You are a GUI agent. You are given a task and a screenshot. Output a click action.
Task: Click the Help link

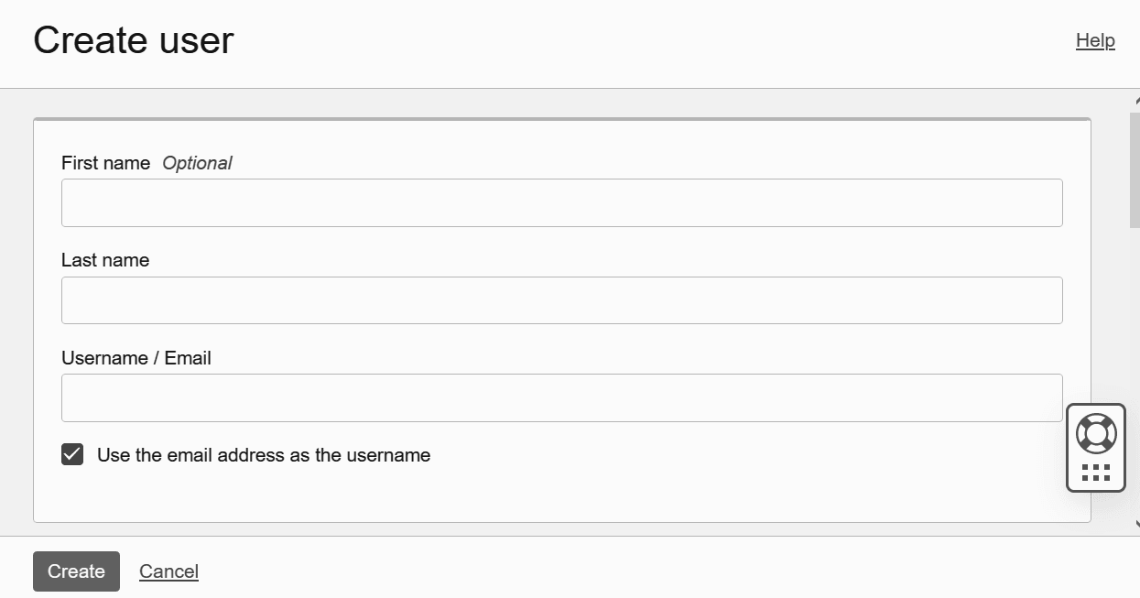[1095, 40]
